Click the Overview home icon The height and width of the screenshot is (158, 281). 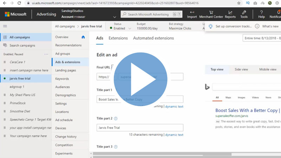83,37
